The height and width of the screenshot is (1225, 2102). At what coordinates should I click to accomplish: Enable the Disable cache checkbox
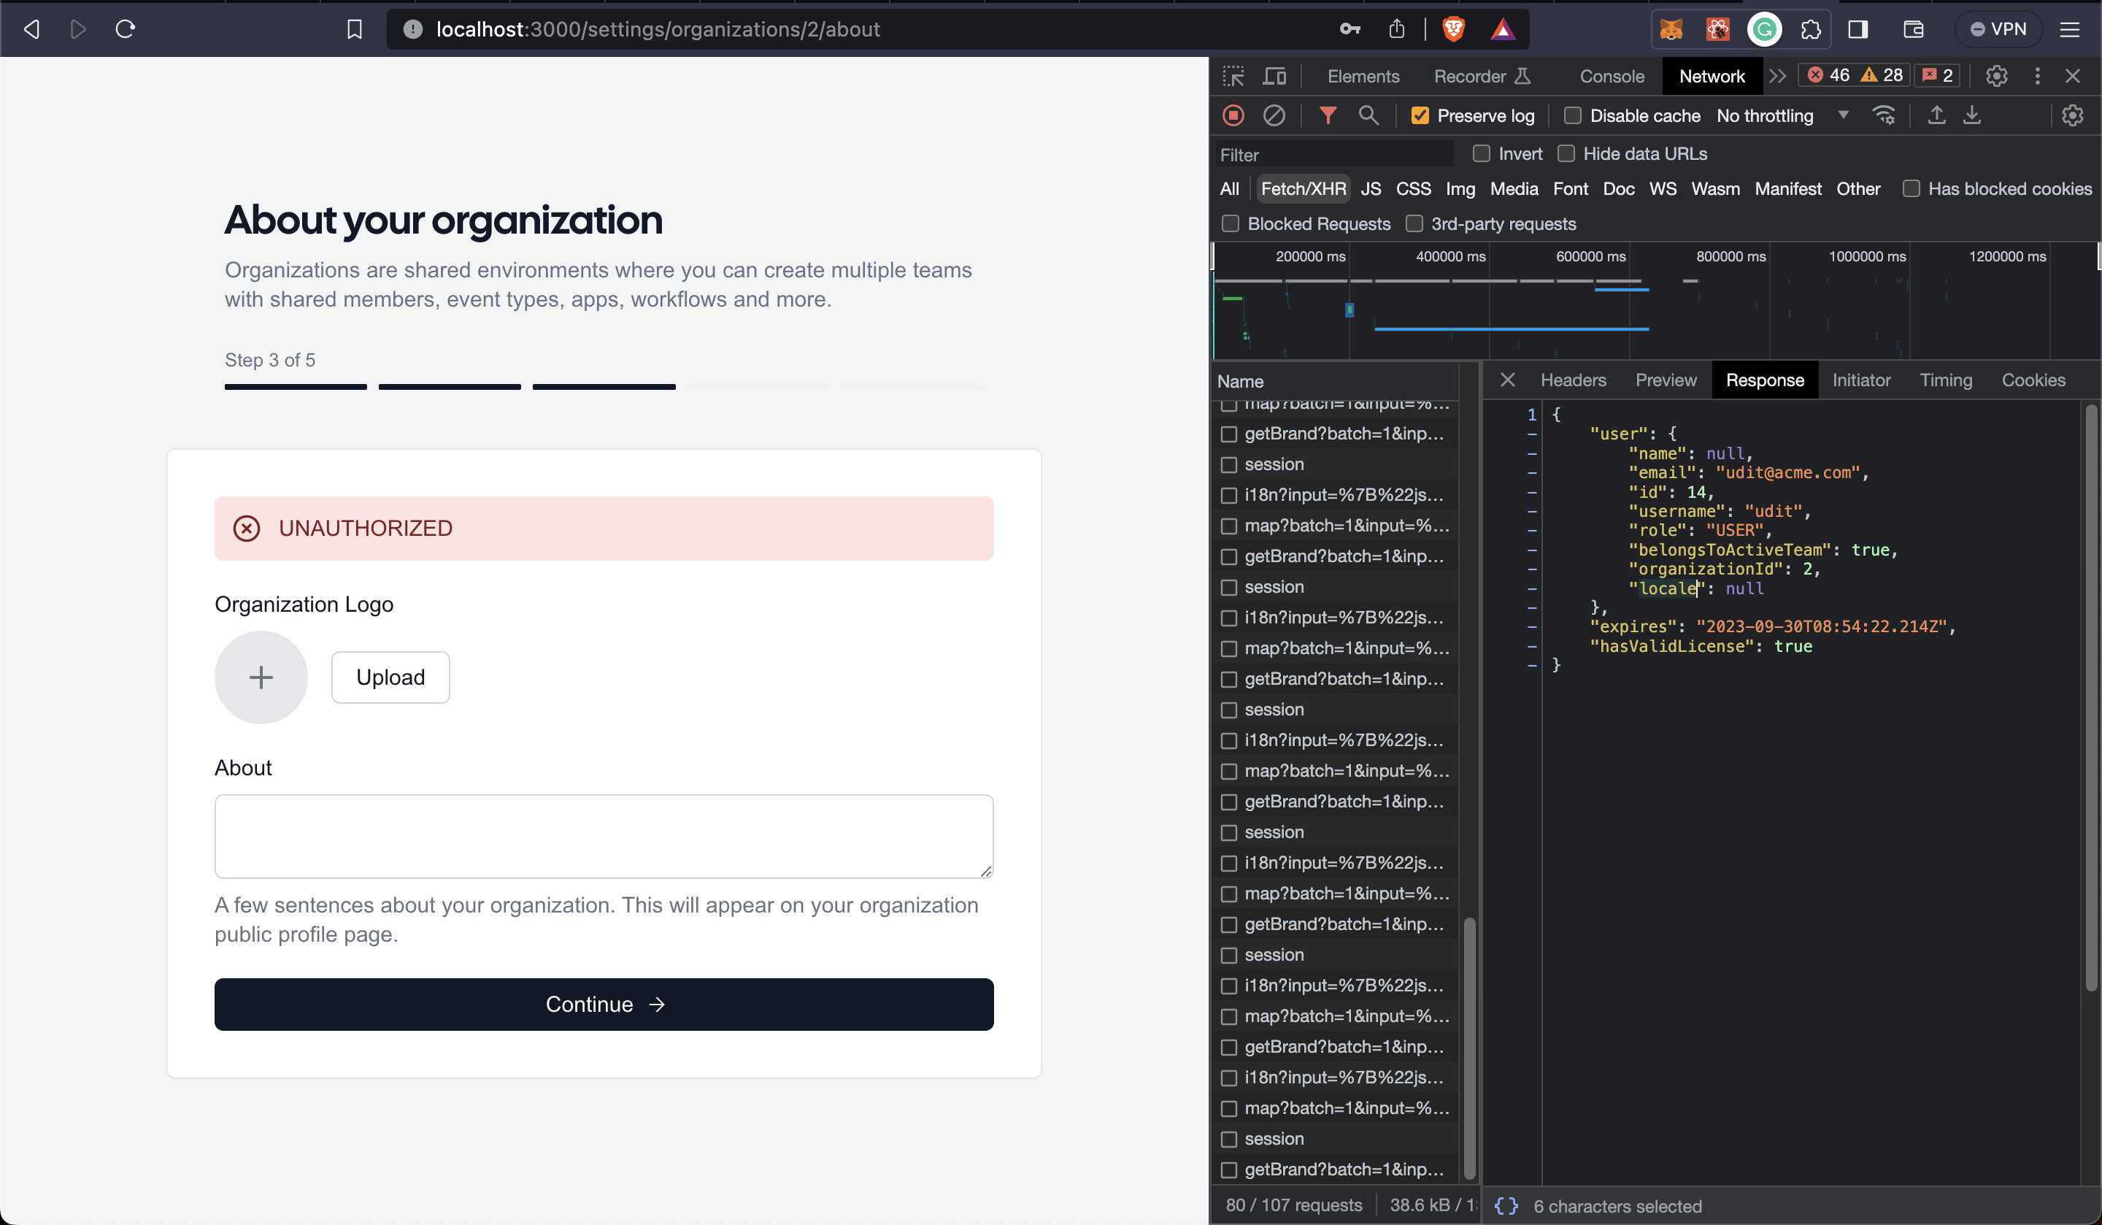(1572, 115)
